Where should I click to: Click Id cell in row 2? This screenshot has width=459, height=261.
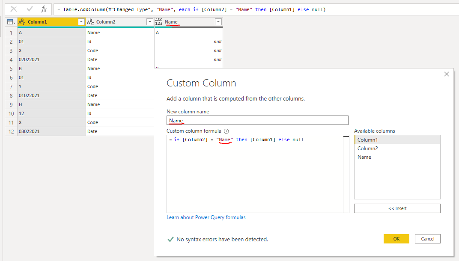click(120, 42)
